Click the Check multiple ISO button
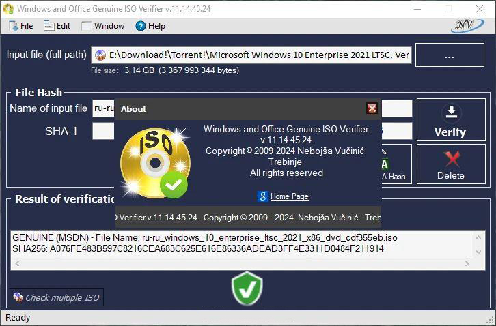The image size is (496, 326). click(57, 297)
